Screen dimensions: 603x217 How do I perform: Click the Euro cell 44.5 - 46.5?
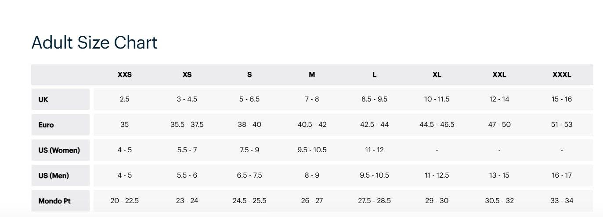437,125
